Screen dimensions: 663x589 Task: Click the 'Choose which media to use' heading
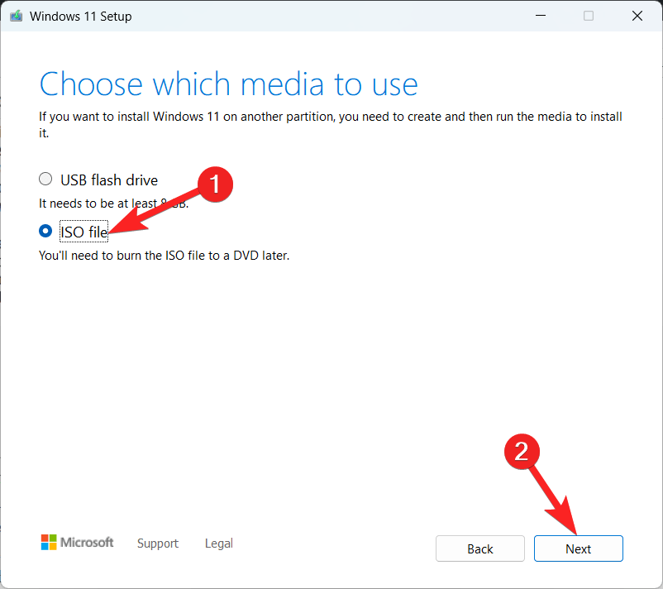[x=228, y=84]
